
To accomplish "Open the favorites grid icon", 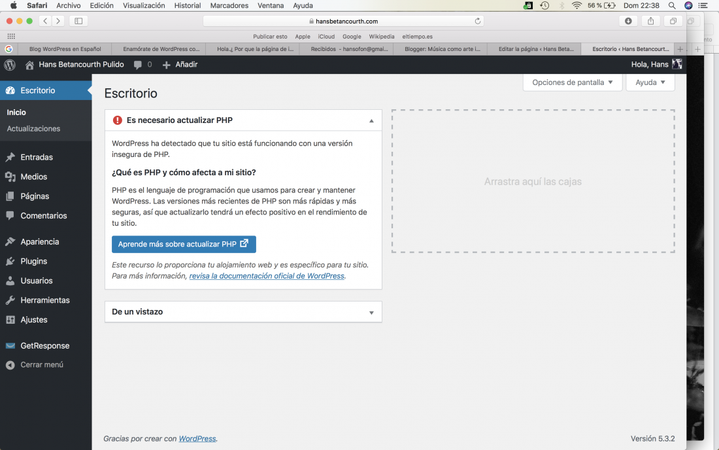I will tap(11, 36).
